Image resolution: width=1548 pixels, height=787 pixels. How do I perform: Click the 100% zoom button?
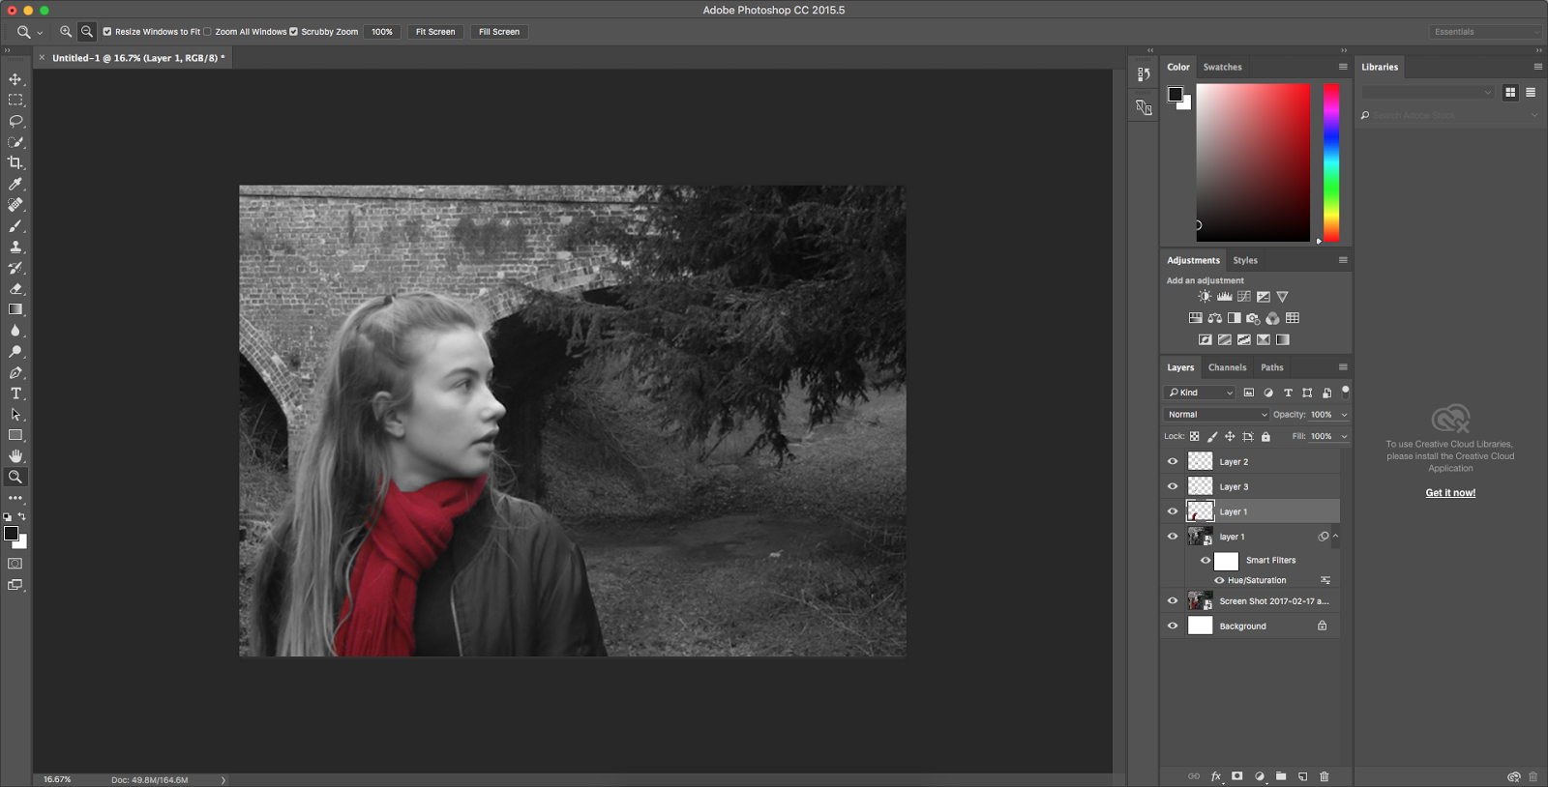click(x=382, y=32)
